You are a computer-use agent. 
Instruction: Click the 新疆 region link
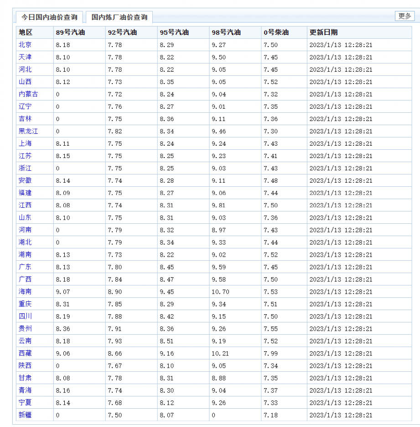[x=25, y=415]
